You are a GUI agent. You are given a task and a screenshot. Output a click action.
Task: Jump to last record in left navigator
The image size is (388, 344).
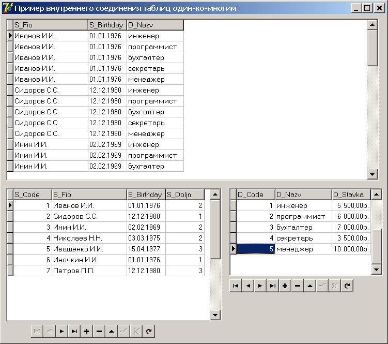click(74, 331)
